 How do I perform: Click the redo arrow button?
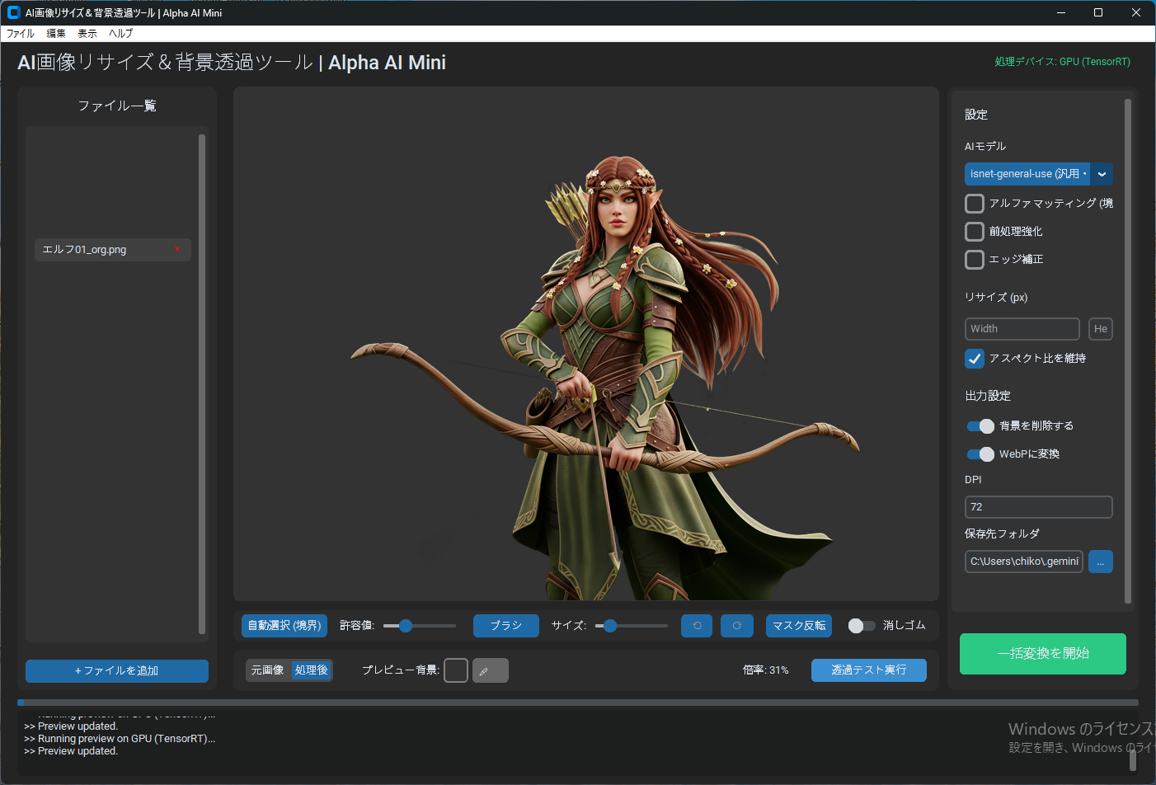tap(736, 626)
